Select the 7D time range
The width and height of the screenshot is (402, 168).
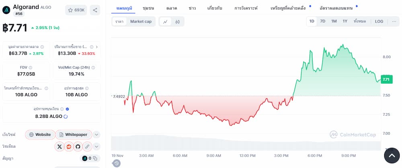pyautogui.click(x=323, y=21)
